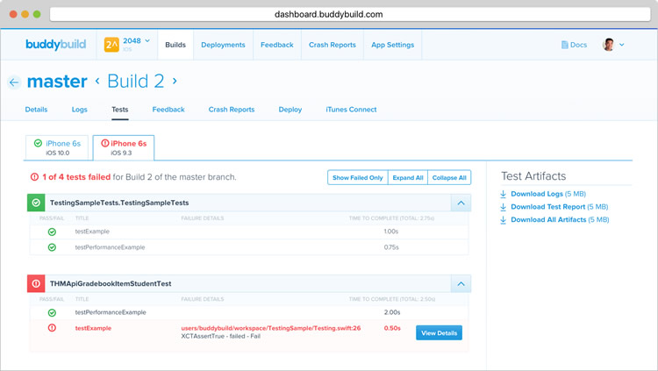658x371 pixels.
Task: Click the 2048 app icon
Action: (x=111, y=45)
